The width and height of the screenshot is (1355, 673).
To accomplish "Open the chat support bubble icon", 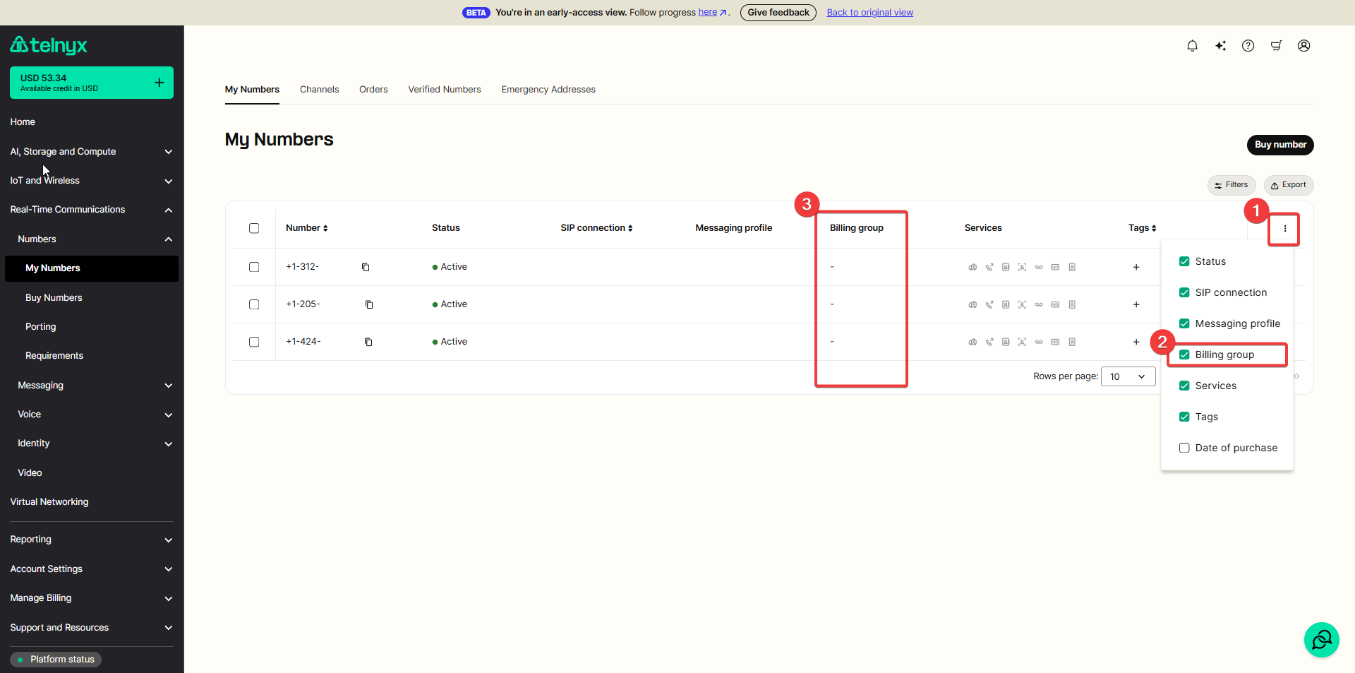I will 1321,640.
